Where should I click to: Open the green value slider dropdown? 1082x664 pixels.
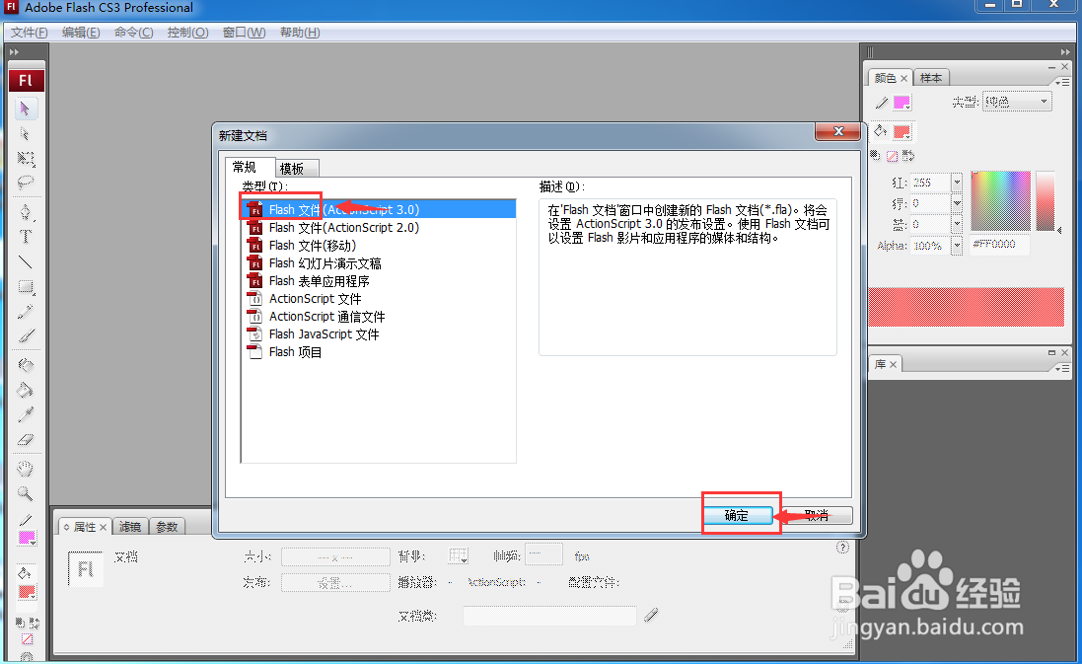pyautogui.click(x=957, y=203)
